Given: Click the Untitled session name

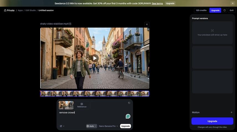Looking at the screenshot, I should pos(46,10).
